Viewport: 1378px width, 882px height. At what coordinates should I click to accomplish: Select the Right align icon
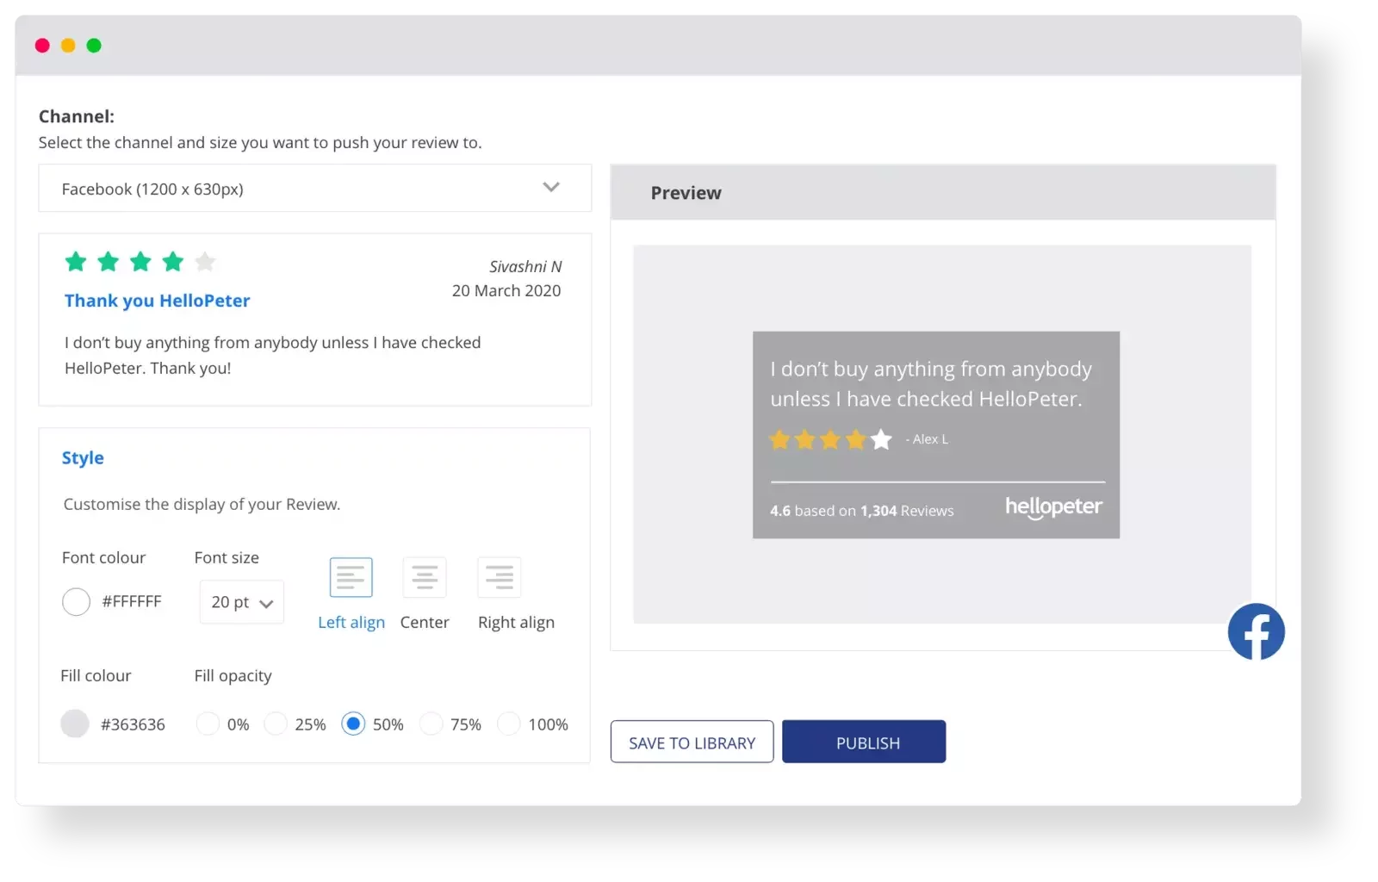(500, 577)
